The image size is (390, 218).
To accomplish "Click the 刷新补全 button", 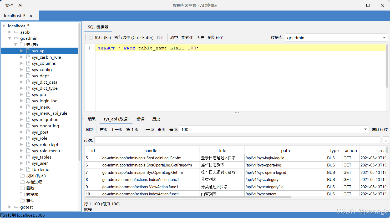I will pyautogui.click(x=216, y=37).
